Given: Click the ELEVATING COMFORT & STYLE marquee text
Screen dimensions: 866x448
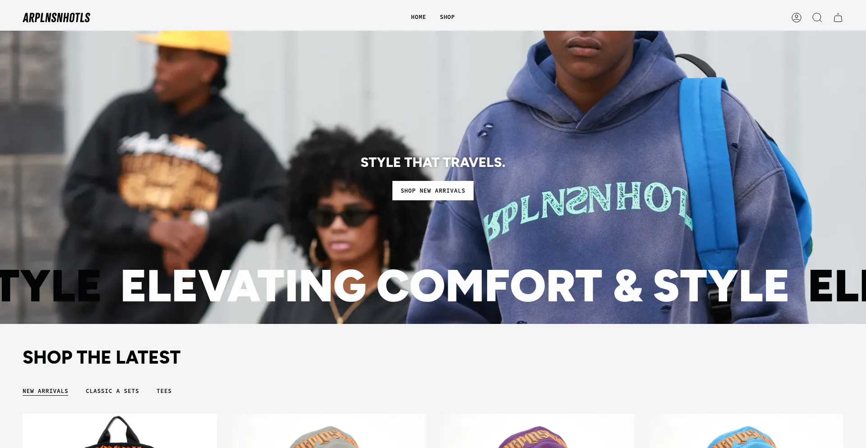Looking at the screenshot, I should pyautogui.click(x=455, y=286).
